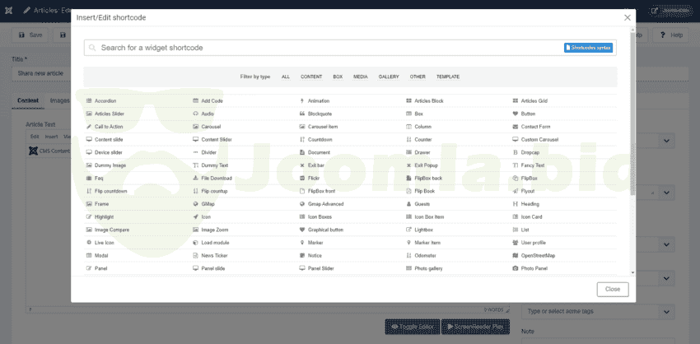Select the Audio widget icon
Screen dimensions: 700x344
coord(195,114)
